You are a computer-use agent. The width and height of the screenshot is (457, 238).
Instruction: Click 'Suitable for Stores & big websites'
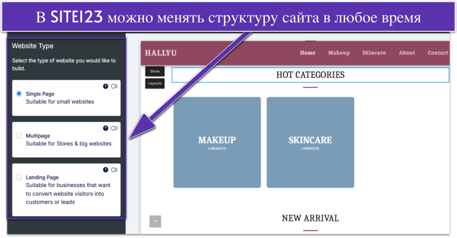69,144
